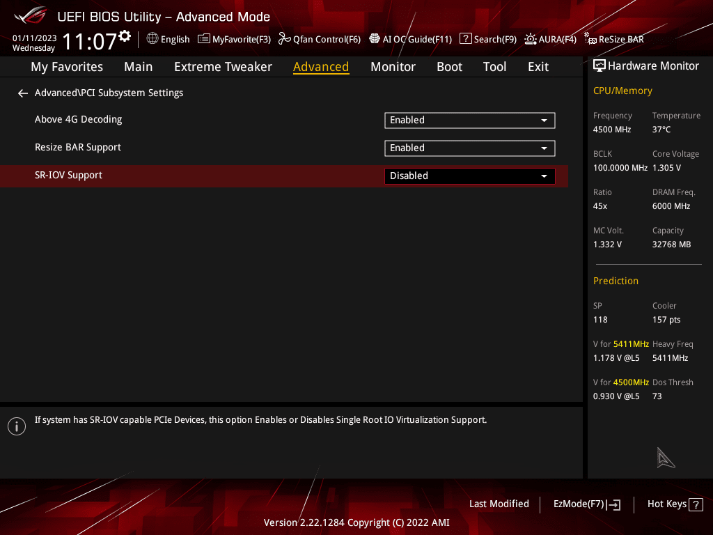Click Advanced\PCI Subsystem Settings breadcrumb
The image size is (713, 535).
[x=109, y=93]
